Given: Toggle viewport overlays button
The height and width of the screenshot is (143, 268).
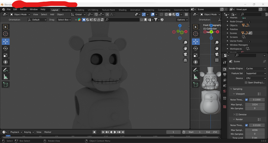Looking at the screenshot, I should tap(153, 15).
